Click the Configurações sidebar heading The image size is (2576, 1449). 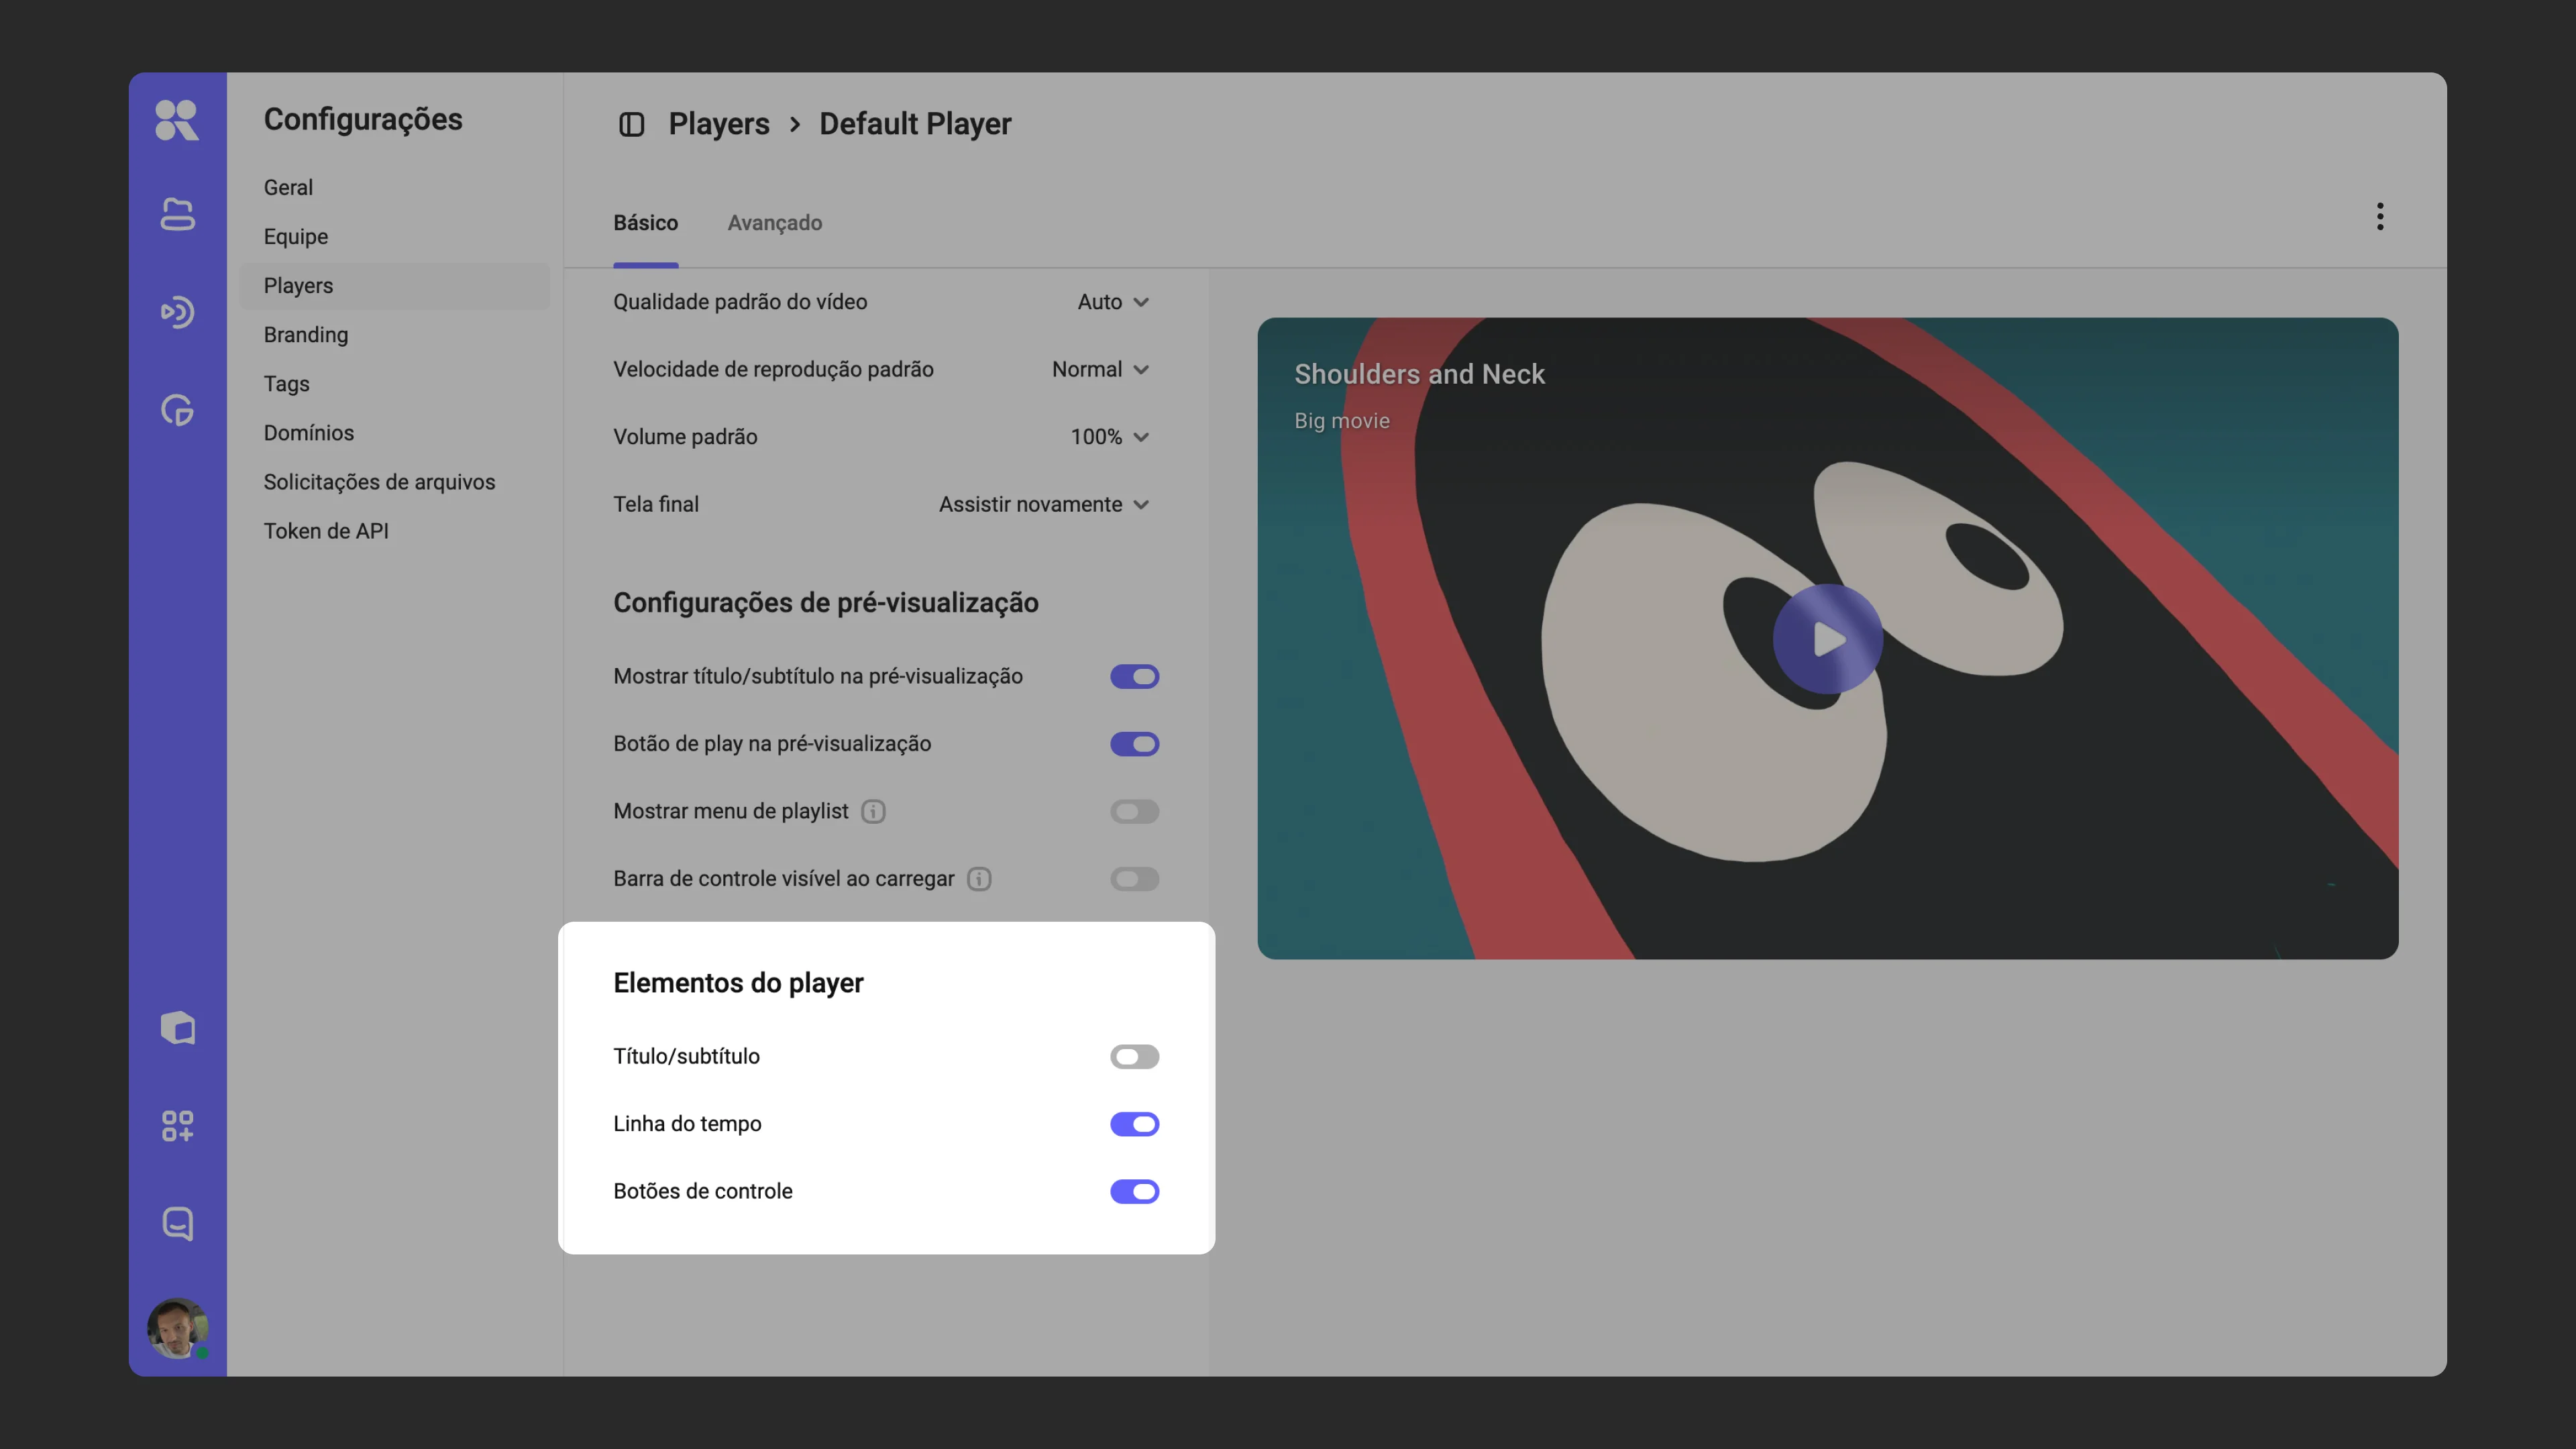pyautogui.click(x=363, y=120)
